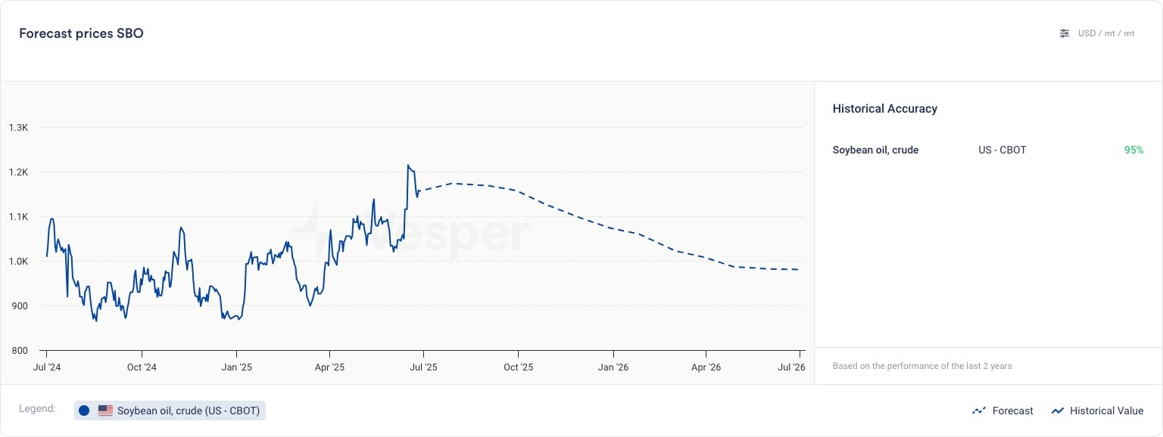The height and width of the screenshot is (437, 1163).
Task: Click the Forecast dashed-line icon
Action: click(978, 411)
